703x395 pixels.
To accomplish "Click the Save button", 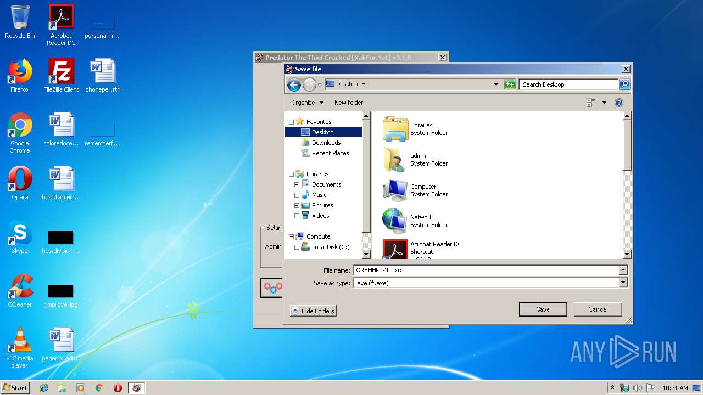I will point(543,309).
